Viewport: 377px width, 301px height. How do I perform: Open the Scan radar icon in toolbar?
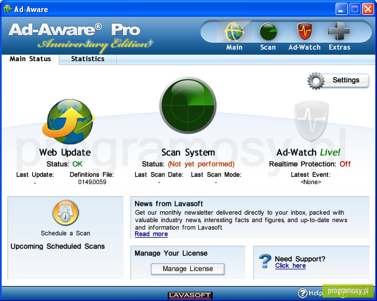click(268, 32)
